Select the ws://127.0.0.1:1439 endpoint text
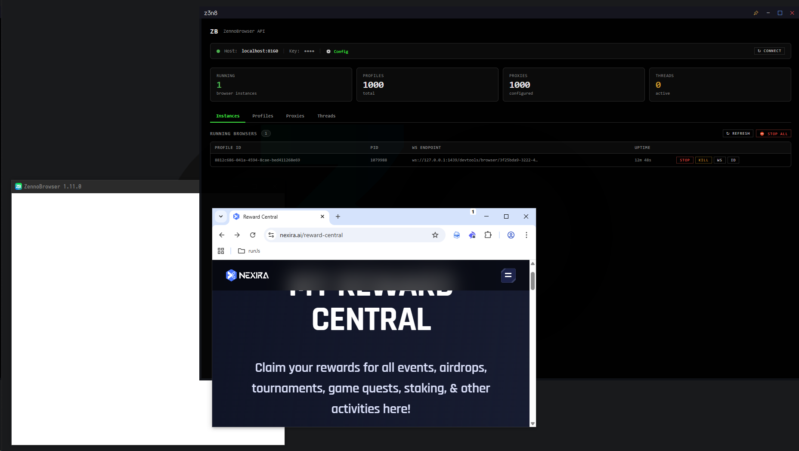The image size is (799, 451). (475, 160)
